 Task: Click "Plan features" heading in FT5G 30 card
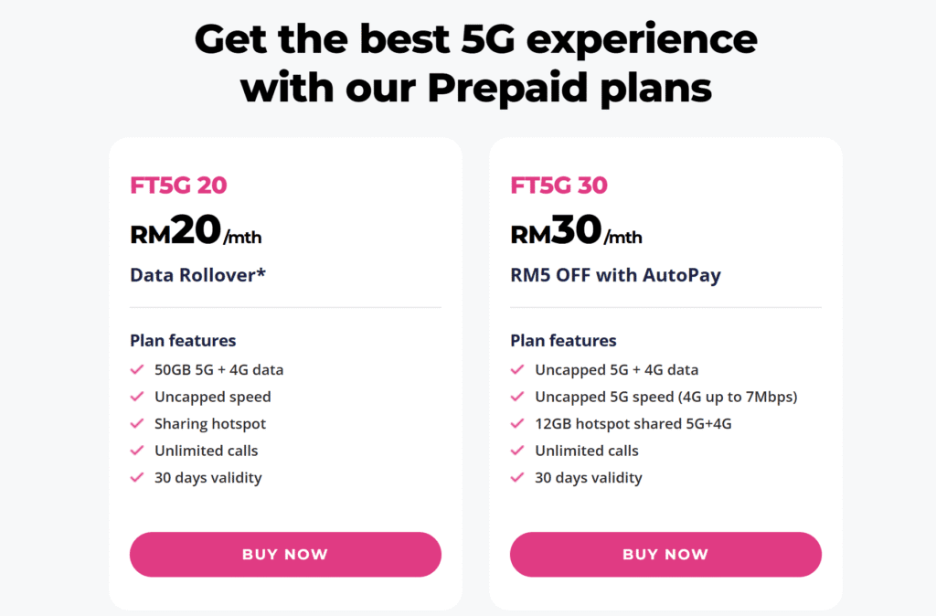563,340
